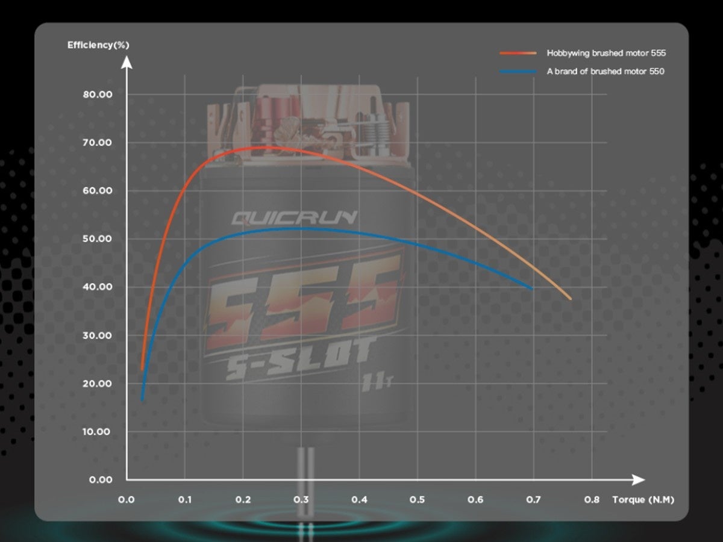Click the blue legend line swatch

click(518, 72)
